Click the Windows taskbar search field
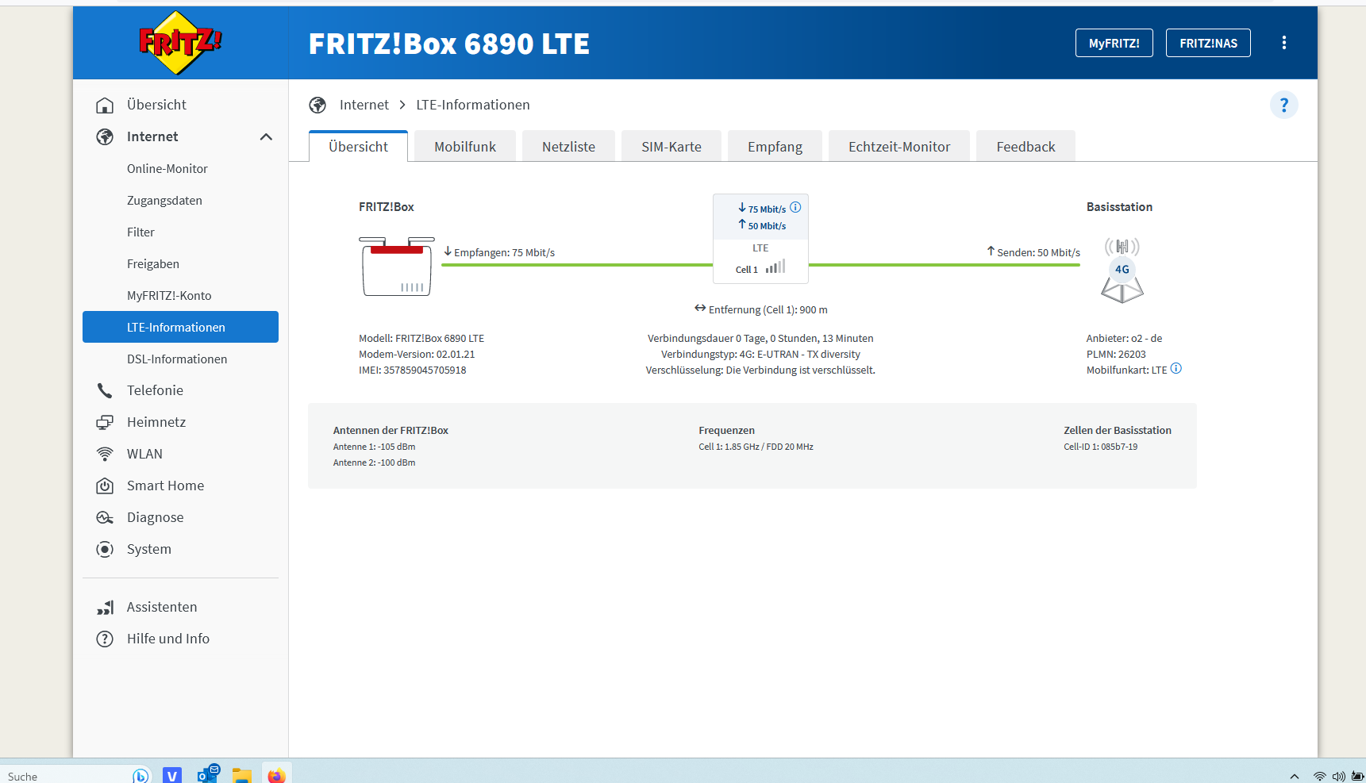Viewport: 1366px width, 783px height. click(x=75, y=776)
